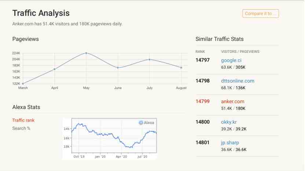Select the Traffic rank tab
The height and width of the screenshot is (171, 305).
[23, 120]
